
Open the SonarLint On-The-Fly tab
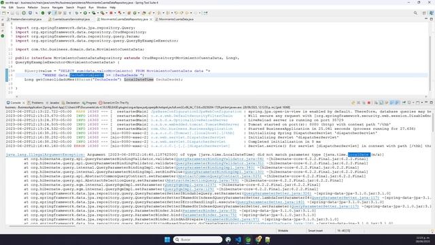point(114,103)
